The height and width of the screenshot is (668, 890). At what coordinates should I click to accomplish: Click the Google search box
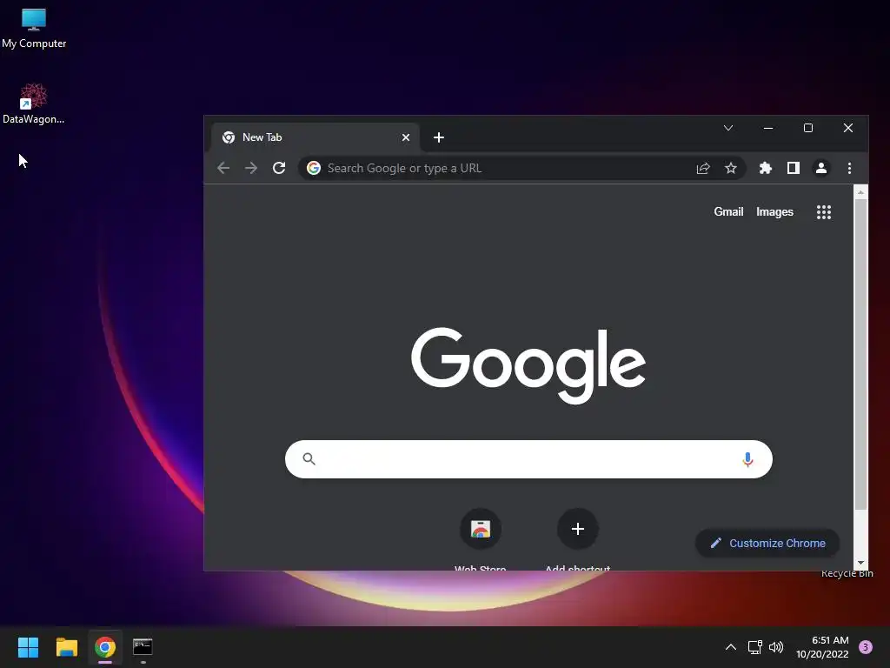tap(528, 459)
